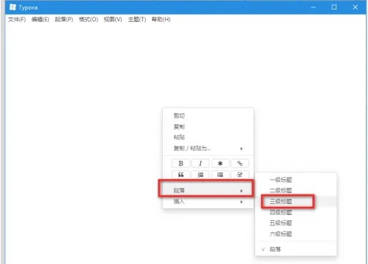Choose 粘贴 from the context menu
Viewport: 368px width, 264px height.
coord(208,137)
